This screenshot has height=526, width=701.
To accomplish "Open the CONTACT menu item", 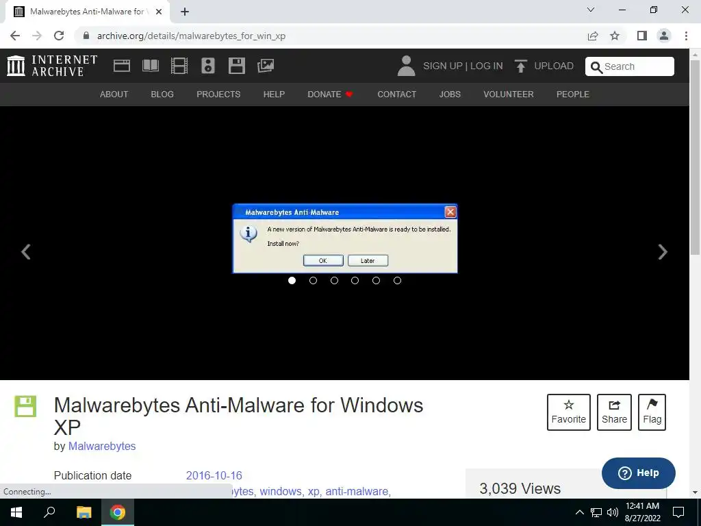I will point(397,95).
